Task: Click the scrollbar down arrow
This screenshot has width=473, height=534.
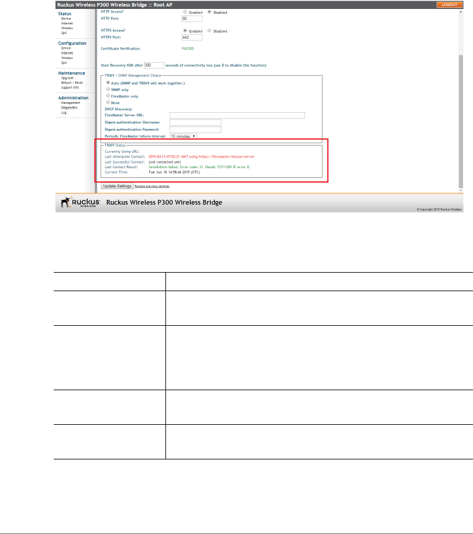Action: 460,190
